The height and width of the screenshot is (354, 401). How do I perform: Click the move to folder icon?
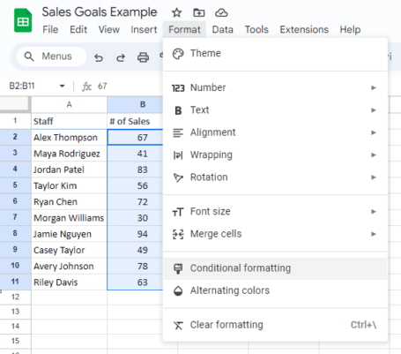point(199,12)
